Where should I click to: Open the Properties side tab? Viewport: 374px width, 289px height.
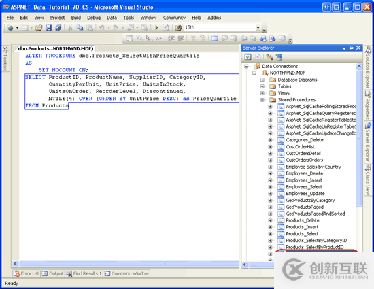[x=368, y=105]
